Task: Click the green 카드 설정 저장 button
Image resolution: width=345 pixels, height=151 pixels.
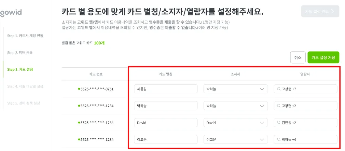Action: point(323,57)
